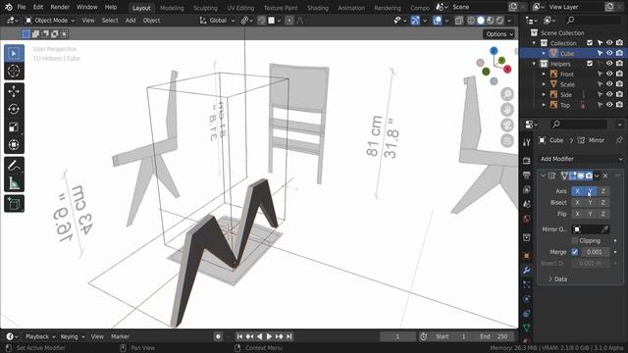
Task: Uncheck the Helpers collection checkbox
Action: pyautogui.click(x=590, y=63)
